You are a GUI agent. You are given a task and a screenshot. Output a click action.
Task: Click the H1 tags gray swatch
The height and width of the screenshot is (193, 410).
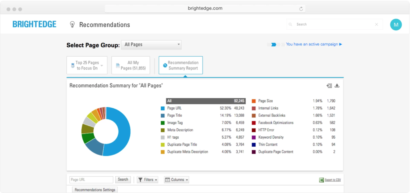pyautogui.click(x=163, y=137)
